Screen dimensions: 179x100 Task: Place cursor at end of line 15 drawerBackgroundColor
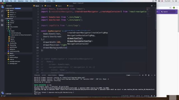pos(67,48)
